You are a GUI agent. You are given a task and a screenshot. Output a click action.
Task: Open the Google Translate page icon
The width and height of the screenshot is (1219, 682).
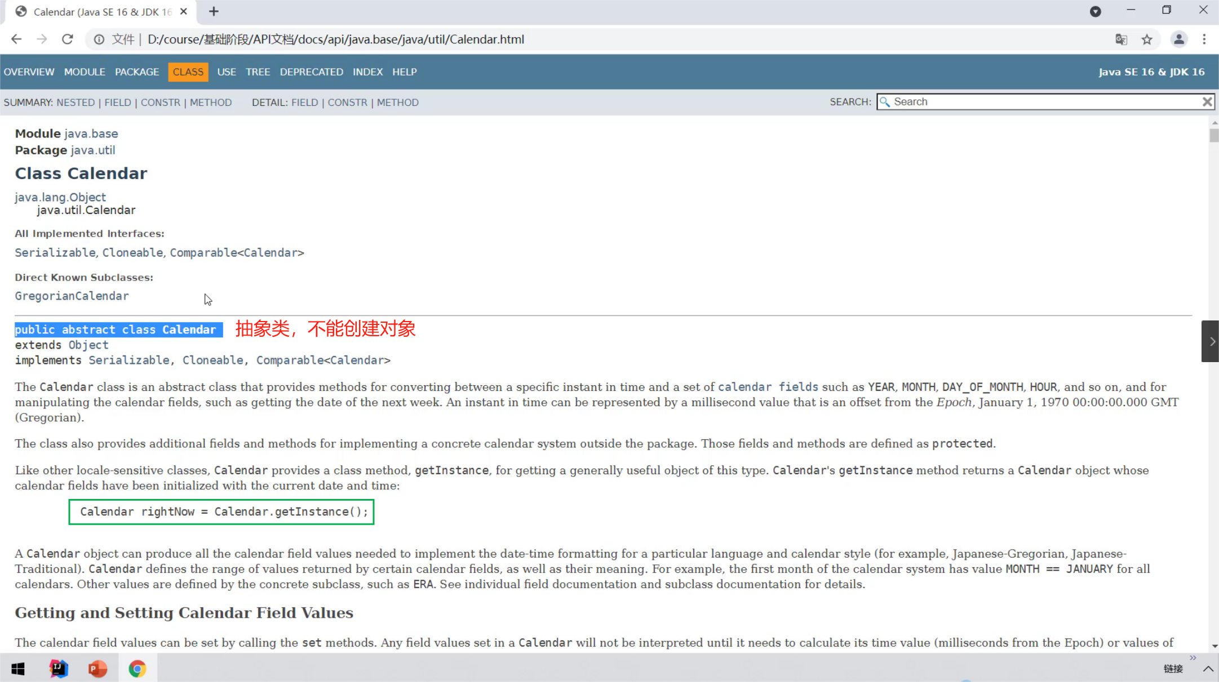click(x=1121, y=39)
